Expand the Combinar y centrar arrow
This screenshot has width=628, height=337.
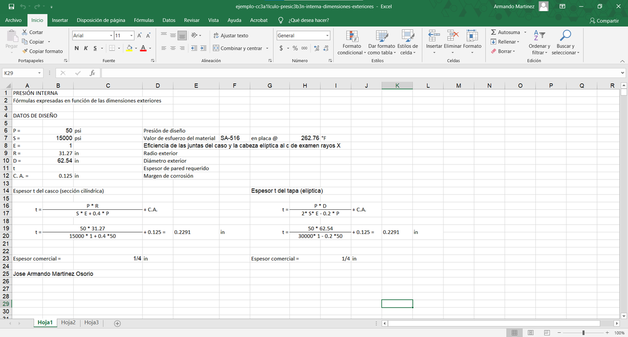[267, 48]
